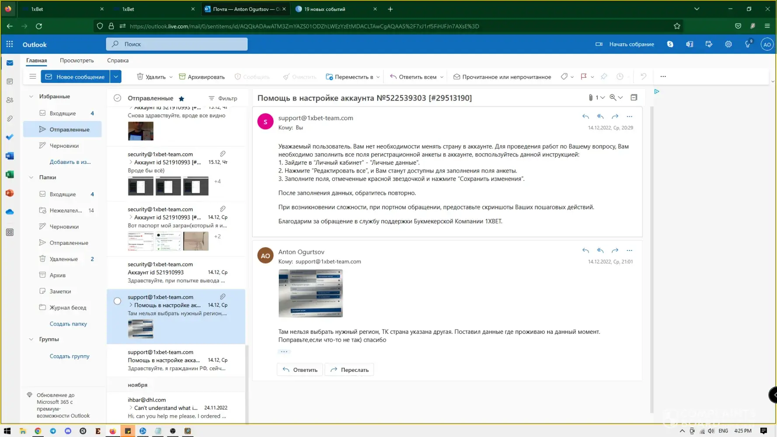Select the checkbox circle on highlighted support email

coord(117,301)
